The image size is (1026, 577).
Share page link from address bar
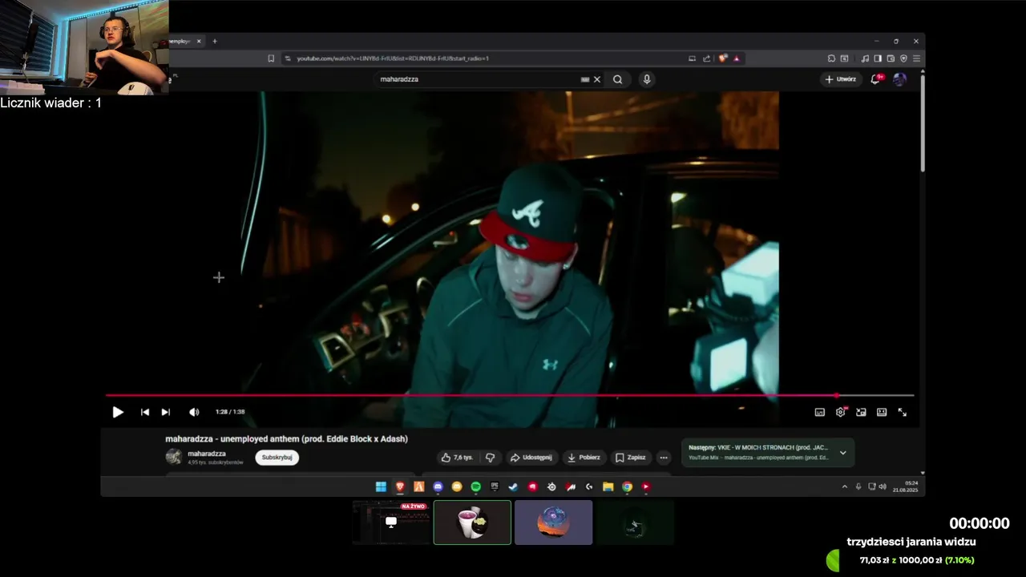(x=707, y=59)
